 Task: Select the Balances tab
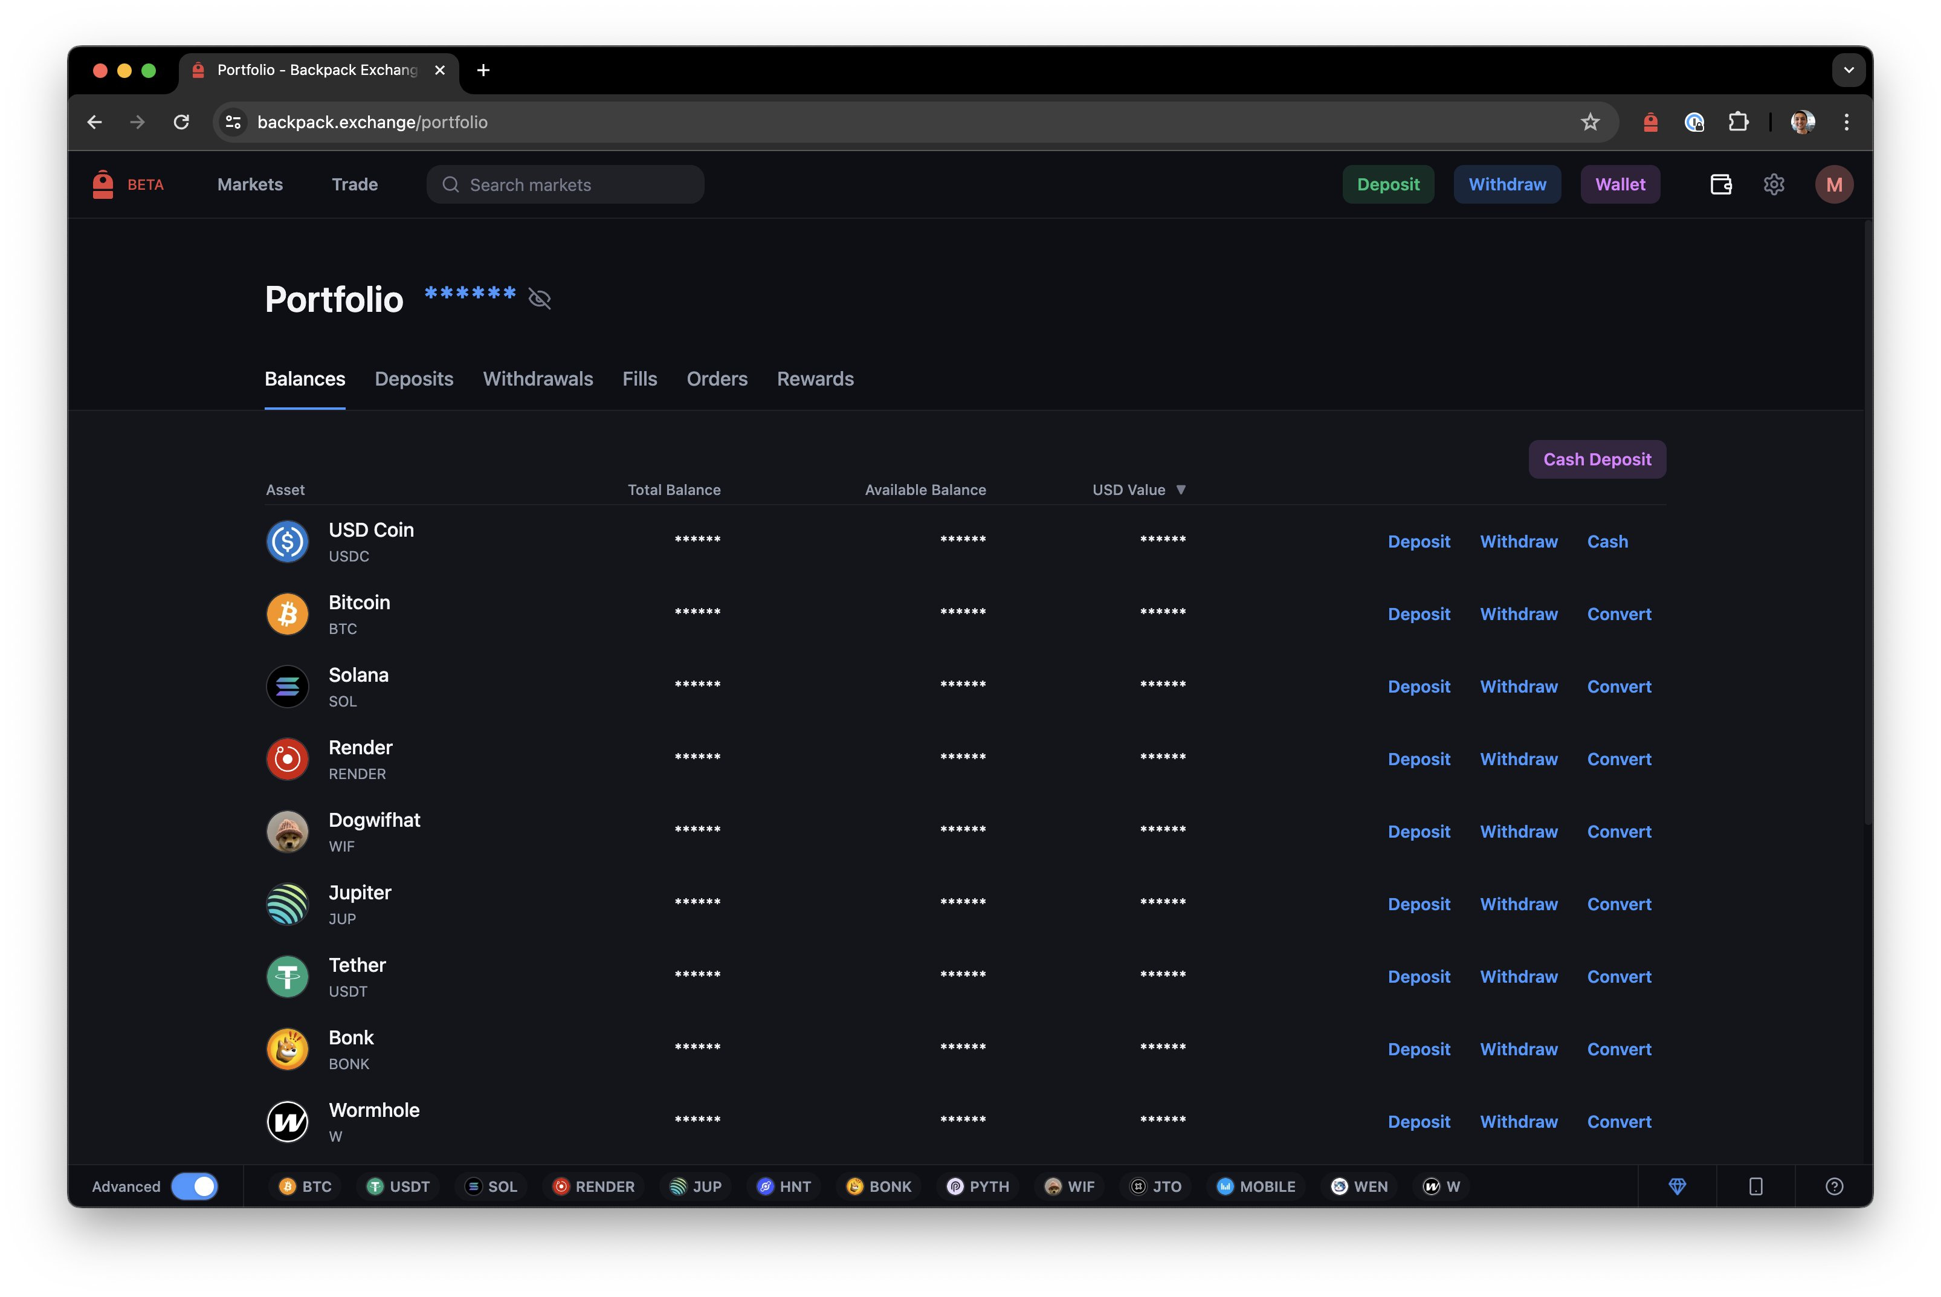pos(305,379)
